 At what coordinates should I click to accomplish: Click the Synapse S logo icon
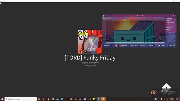103,16
